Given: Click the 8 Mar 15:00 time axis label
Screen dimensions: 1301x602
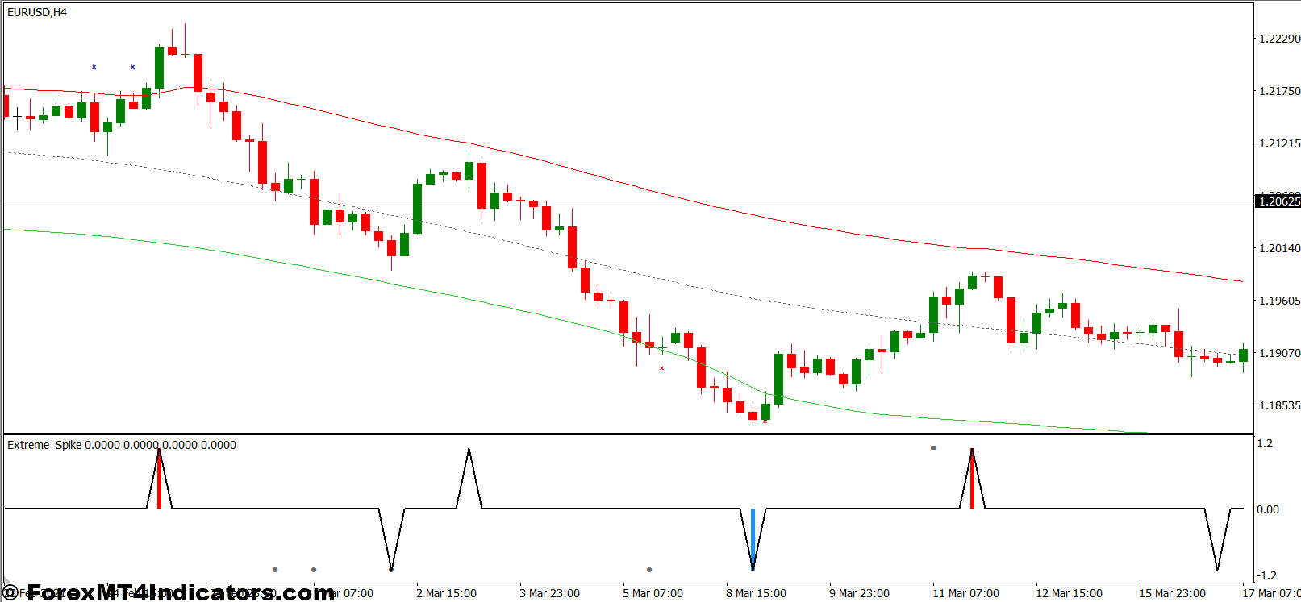Looking at the screenshot, I should click(x=756, y=593).
